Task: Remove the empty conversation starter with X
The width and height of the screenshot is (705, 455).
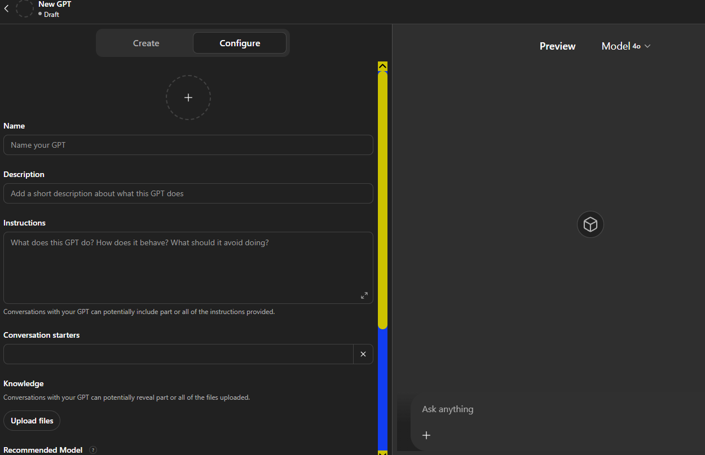Action: 363,354
